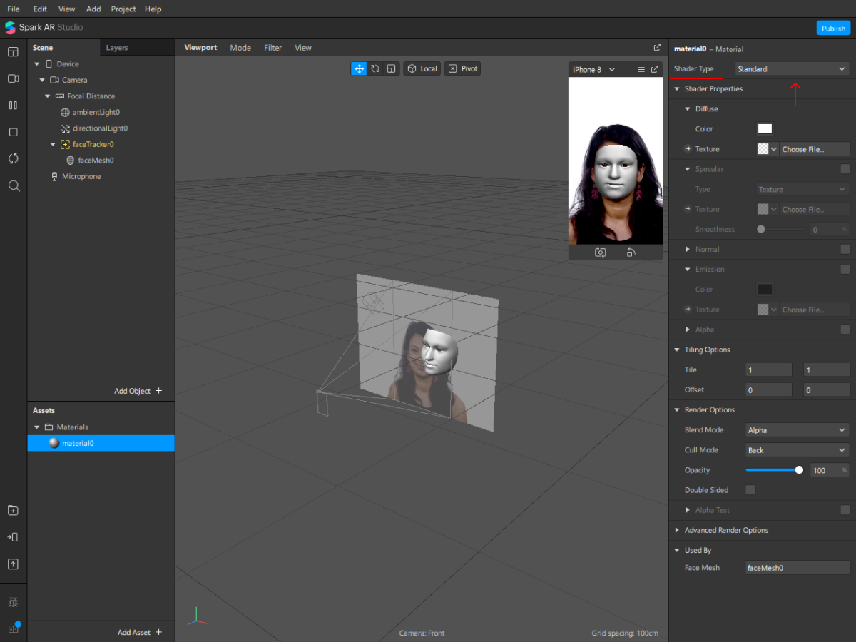Select the scale tool in viewport toolbar
Screen dimensions: 856x642
pos(391,68)
